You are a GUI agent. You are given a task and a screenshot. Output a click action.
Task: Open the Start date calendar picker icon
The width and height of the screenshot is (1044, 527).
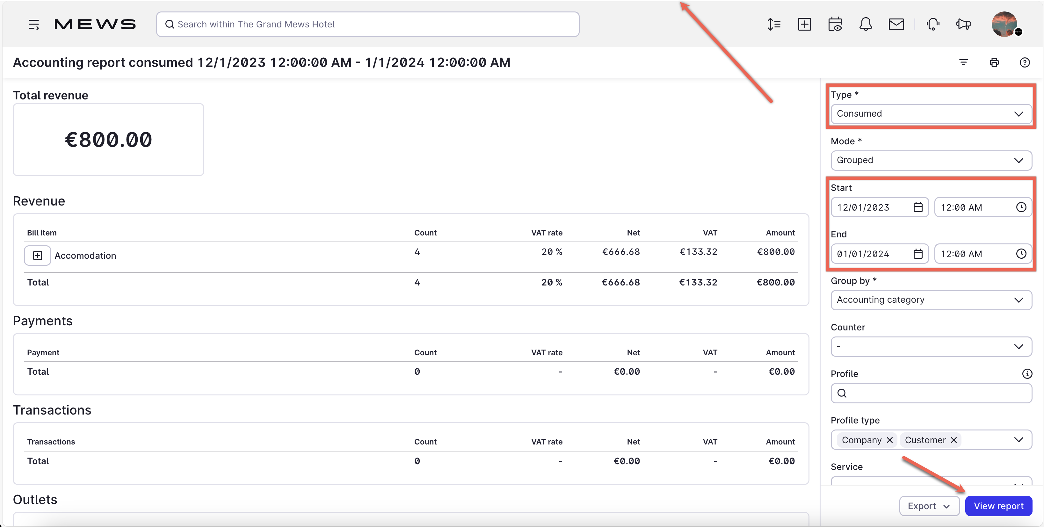coord(918,207)
